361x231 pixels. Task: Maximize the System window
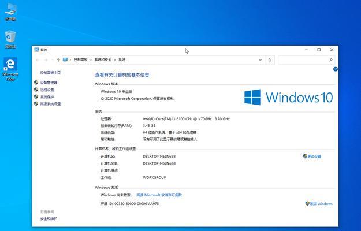click(x=319, y=50)
